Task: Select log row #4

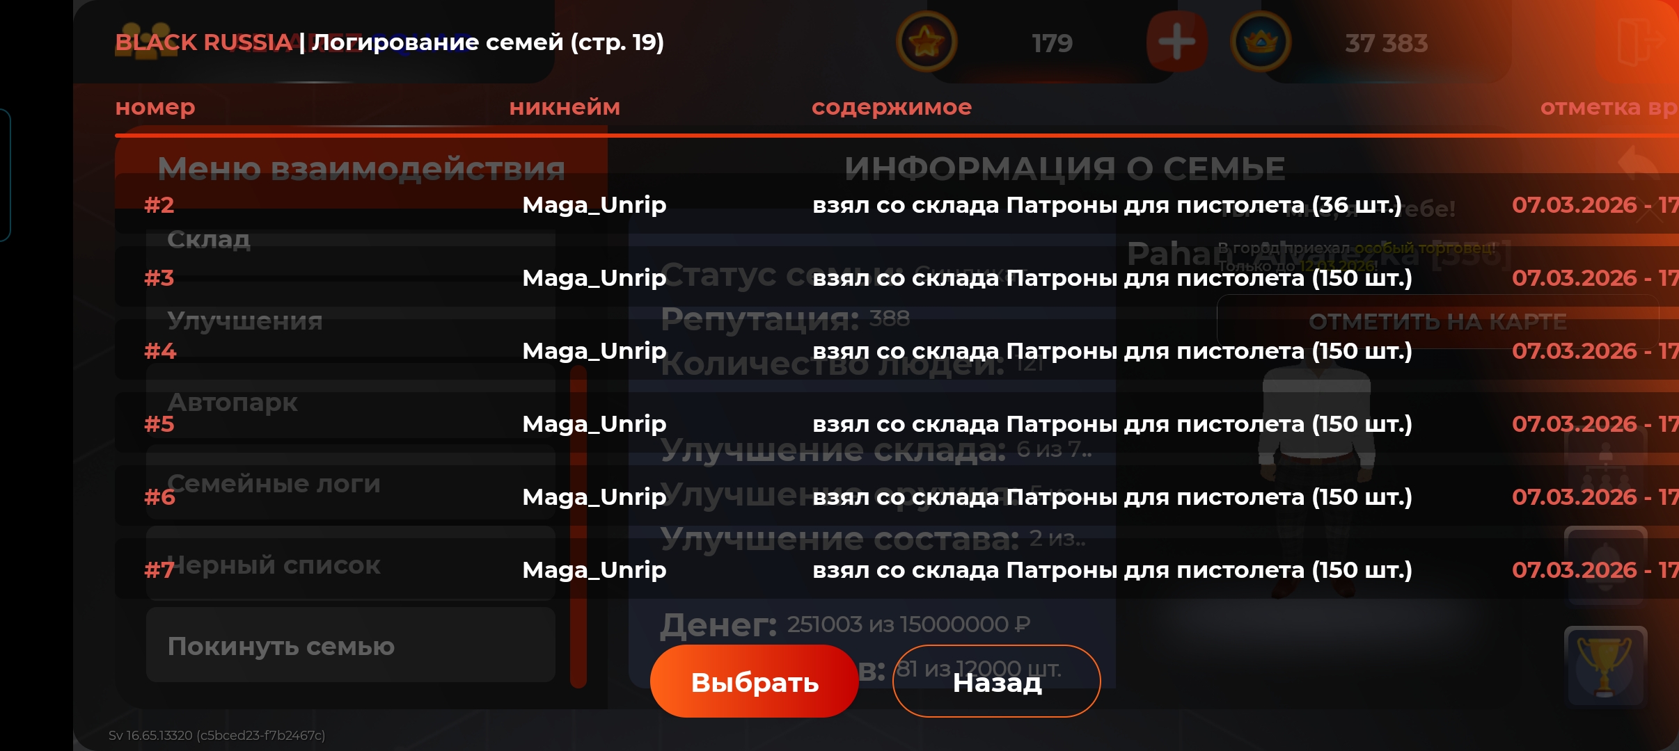Action: pyautogui.click(x=897, y=350)
